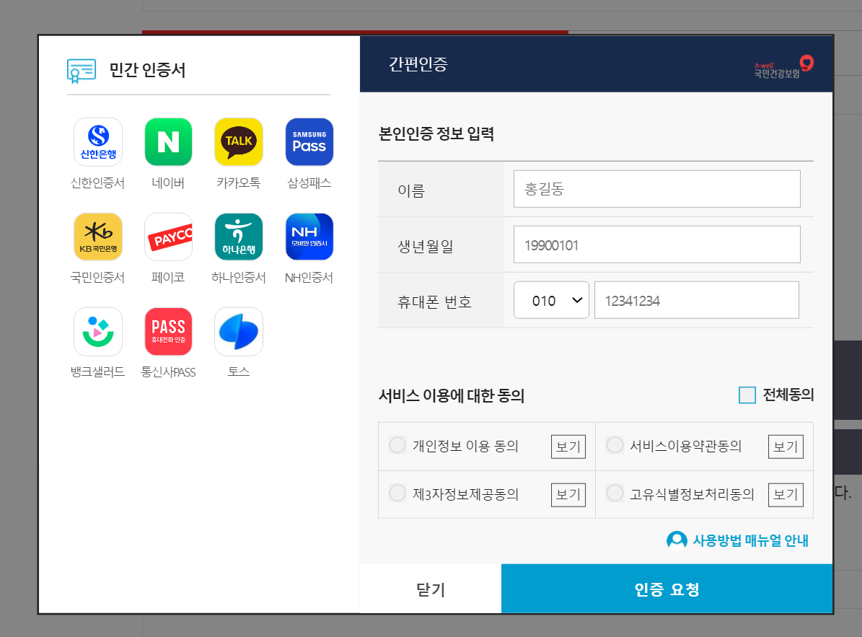Toggle the 서비스이용약관동의 radio

click(615, 444)
